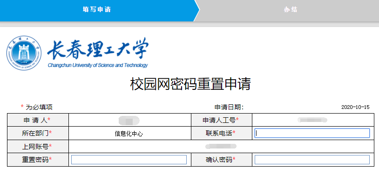Viewport: 379px width, 182px height.
Task: Click the 申请日期 label
Action: [x=229, y=107]
